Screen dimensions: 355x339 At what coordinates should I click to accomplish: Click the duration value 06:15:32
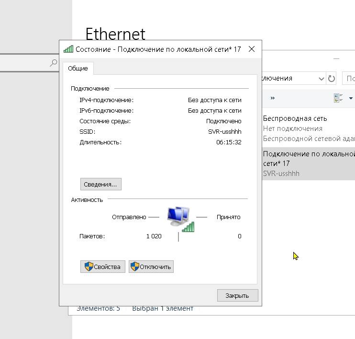tap(229, 142)
